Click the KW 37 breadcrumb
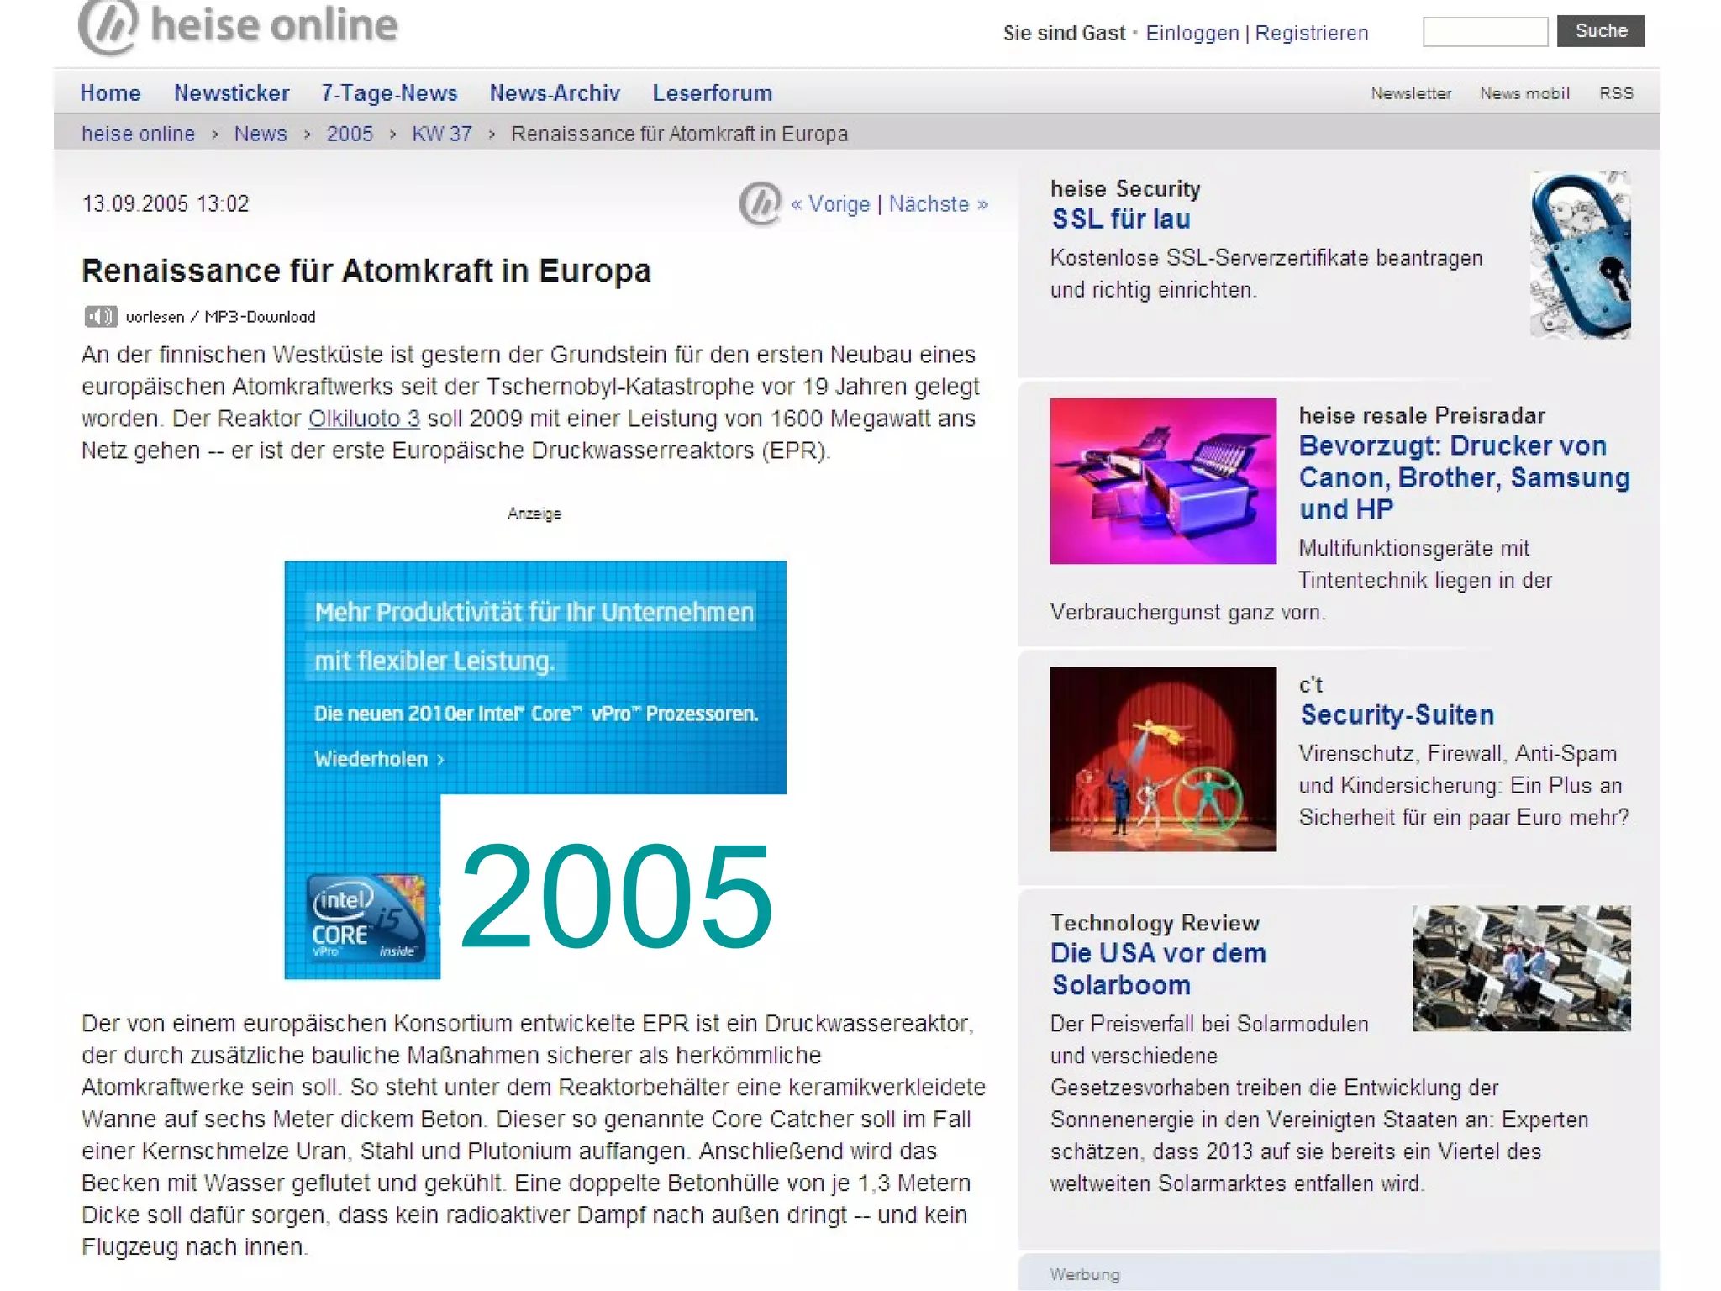Image resolution: width=1721 pixels, height=1291 pixels. [441, 134]
